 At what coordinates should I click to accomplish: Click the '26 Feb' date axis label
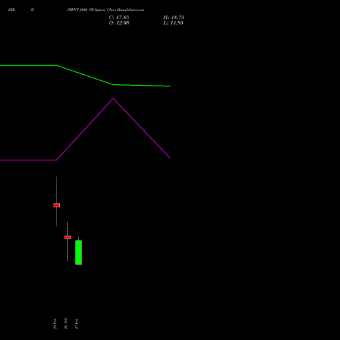click(66, 324)
